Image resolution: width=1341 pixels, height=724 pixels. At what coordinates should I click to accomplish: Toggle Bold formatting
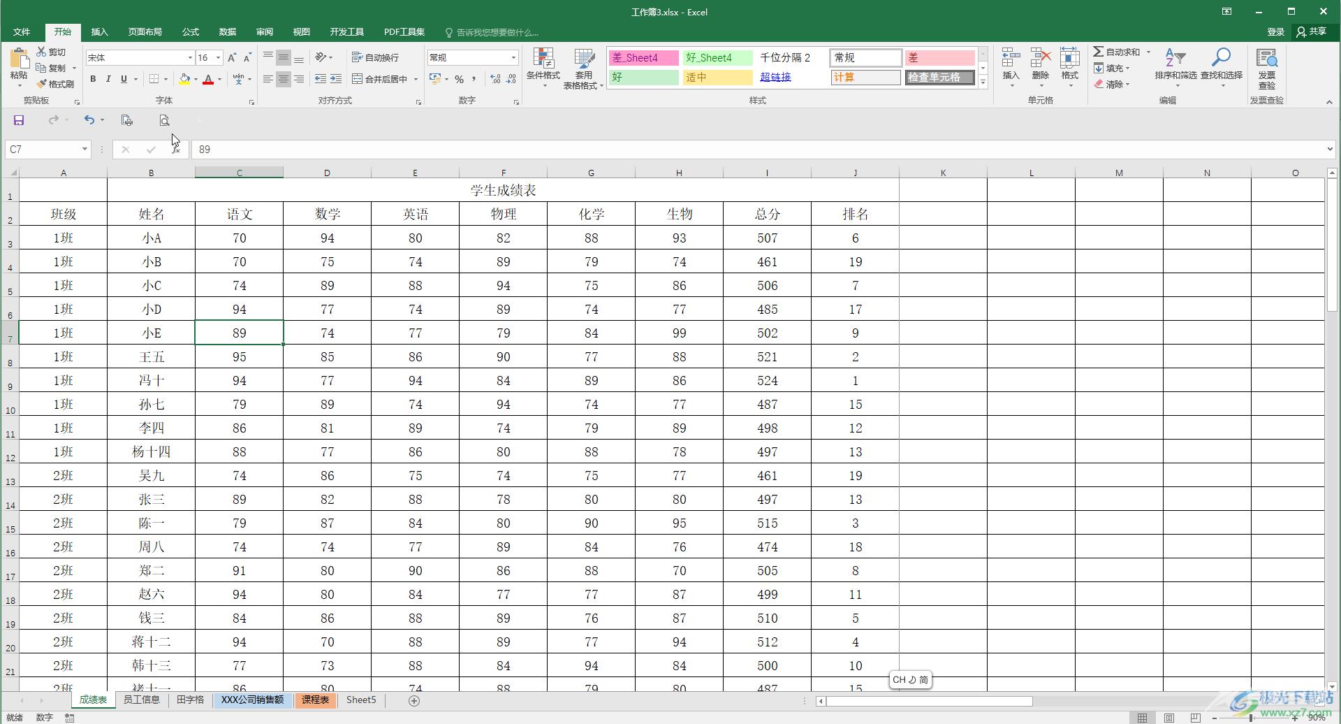click(x=93, y=79)
